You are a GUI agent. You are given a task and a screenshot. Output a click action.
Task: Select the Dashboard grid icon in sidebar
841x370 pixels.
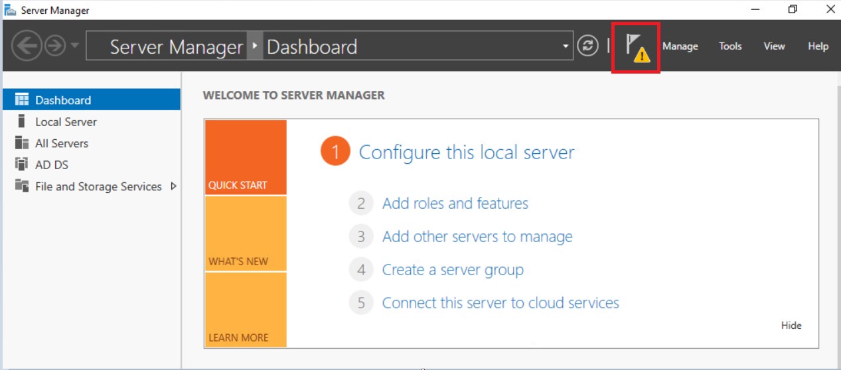click(x=22, y=100)
